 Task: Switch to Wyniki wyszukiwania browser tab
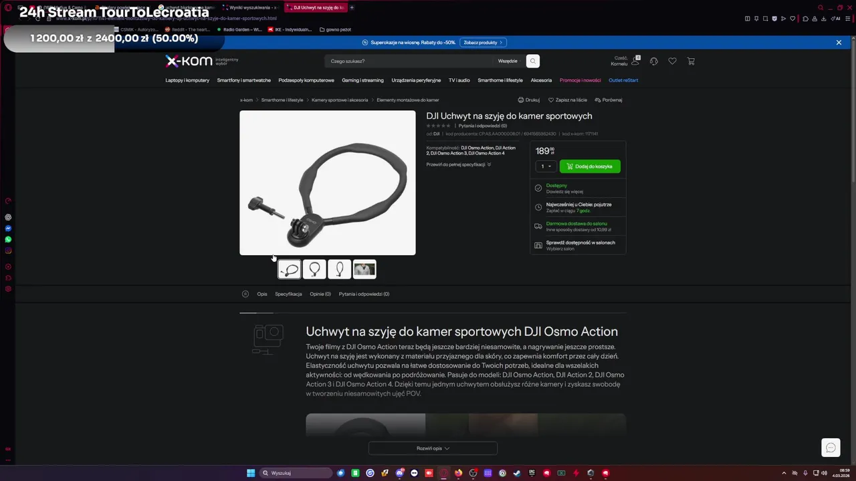[252, 7]
